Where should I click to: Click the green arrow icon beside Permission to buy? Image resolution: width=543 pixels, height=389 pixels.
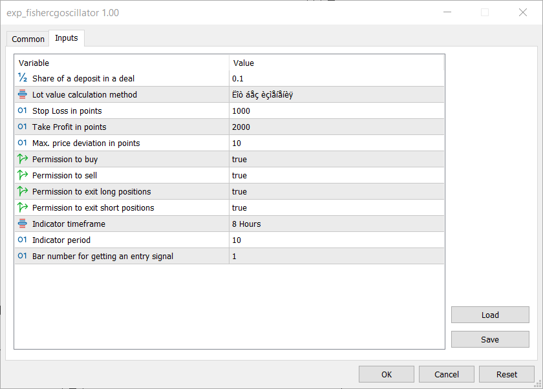click(x=23, y=159)
